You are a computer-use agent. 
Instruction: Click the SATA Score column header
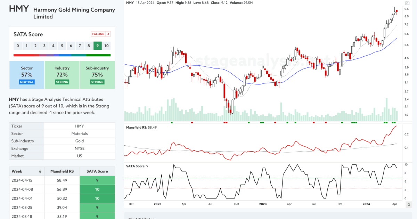97,171
